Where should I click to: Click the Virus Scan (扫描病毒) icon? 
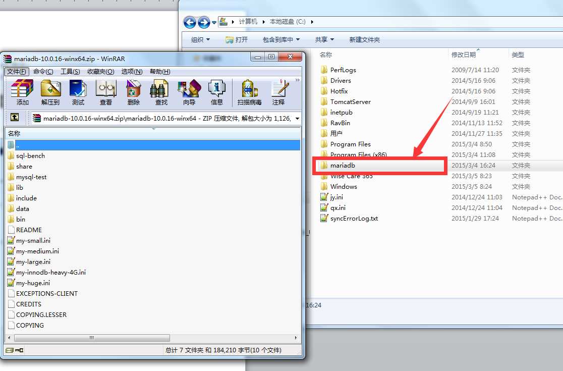tap(250, 93)
